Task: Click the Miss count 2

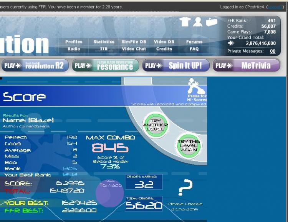Action: click(x=75, y=156)
